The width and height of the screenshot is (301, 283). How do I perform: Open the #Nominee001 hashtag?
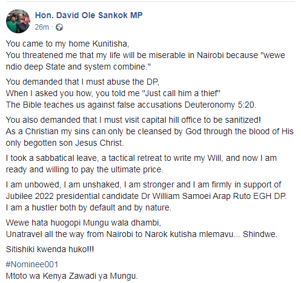pyautogui.click(x=32, y=264)
